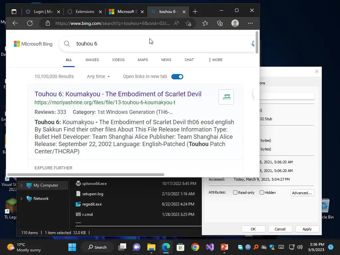340x255 pixels.
Task: Open Edge Settings and more menu
Action: pyautogui.click(x=250, y=23)
